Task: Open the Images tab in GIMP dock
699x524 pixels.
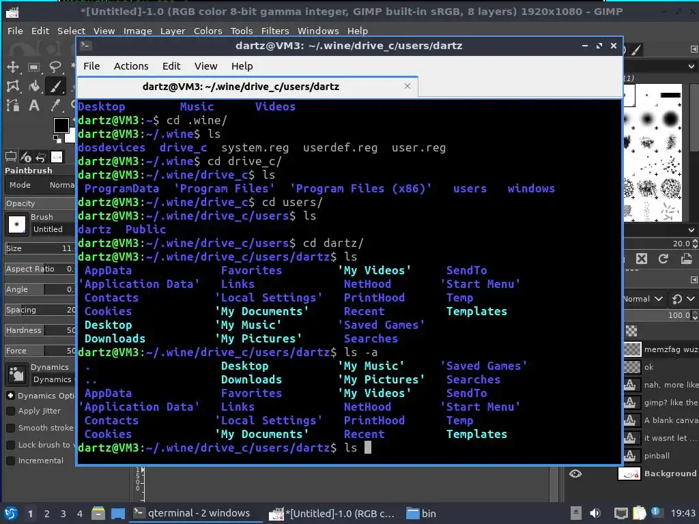Action: (57, 157)
